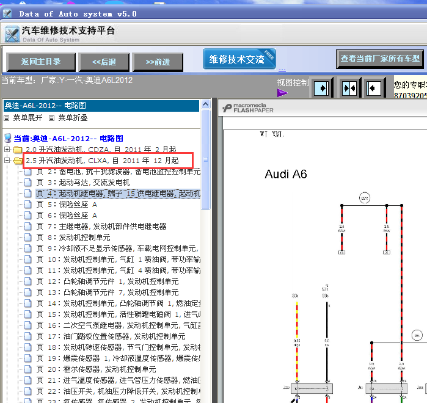This screenshot has width=427, height=403.
Task: Click 查看当前厂家所有车型 button
Action: click(380, 59)
